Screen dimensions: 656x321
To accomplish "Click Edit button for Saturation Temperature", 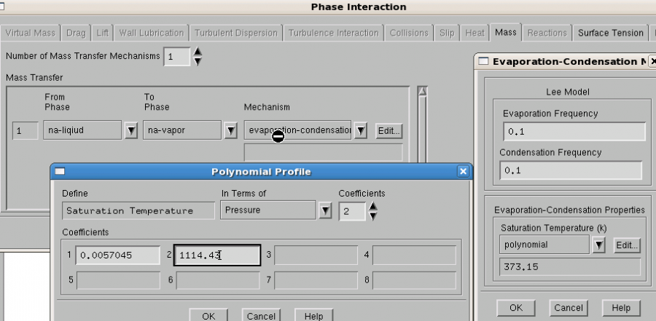I will tap(627, 245).
